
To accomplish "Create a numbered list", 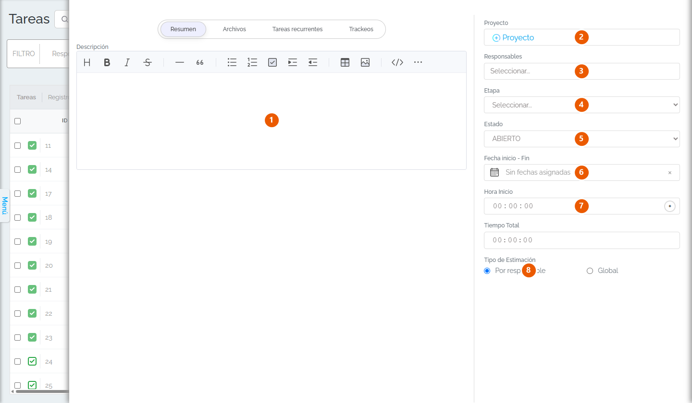I will pos(252,62).
